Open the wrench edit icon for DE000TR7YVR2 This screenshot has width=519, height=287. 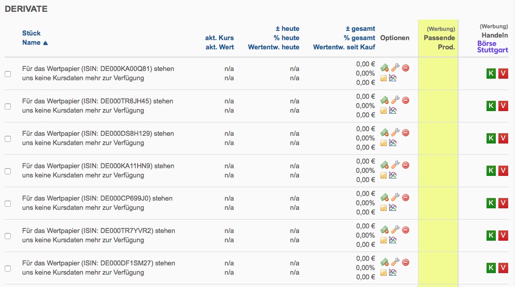(395, 229)
